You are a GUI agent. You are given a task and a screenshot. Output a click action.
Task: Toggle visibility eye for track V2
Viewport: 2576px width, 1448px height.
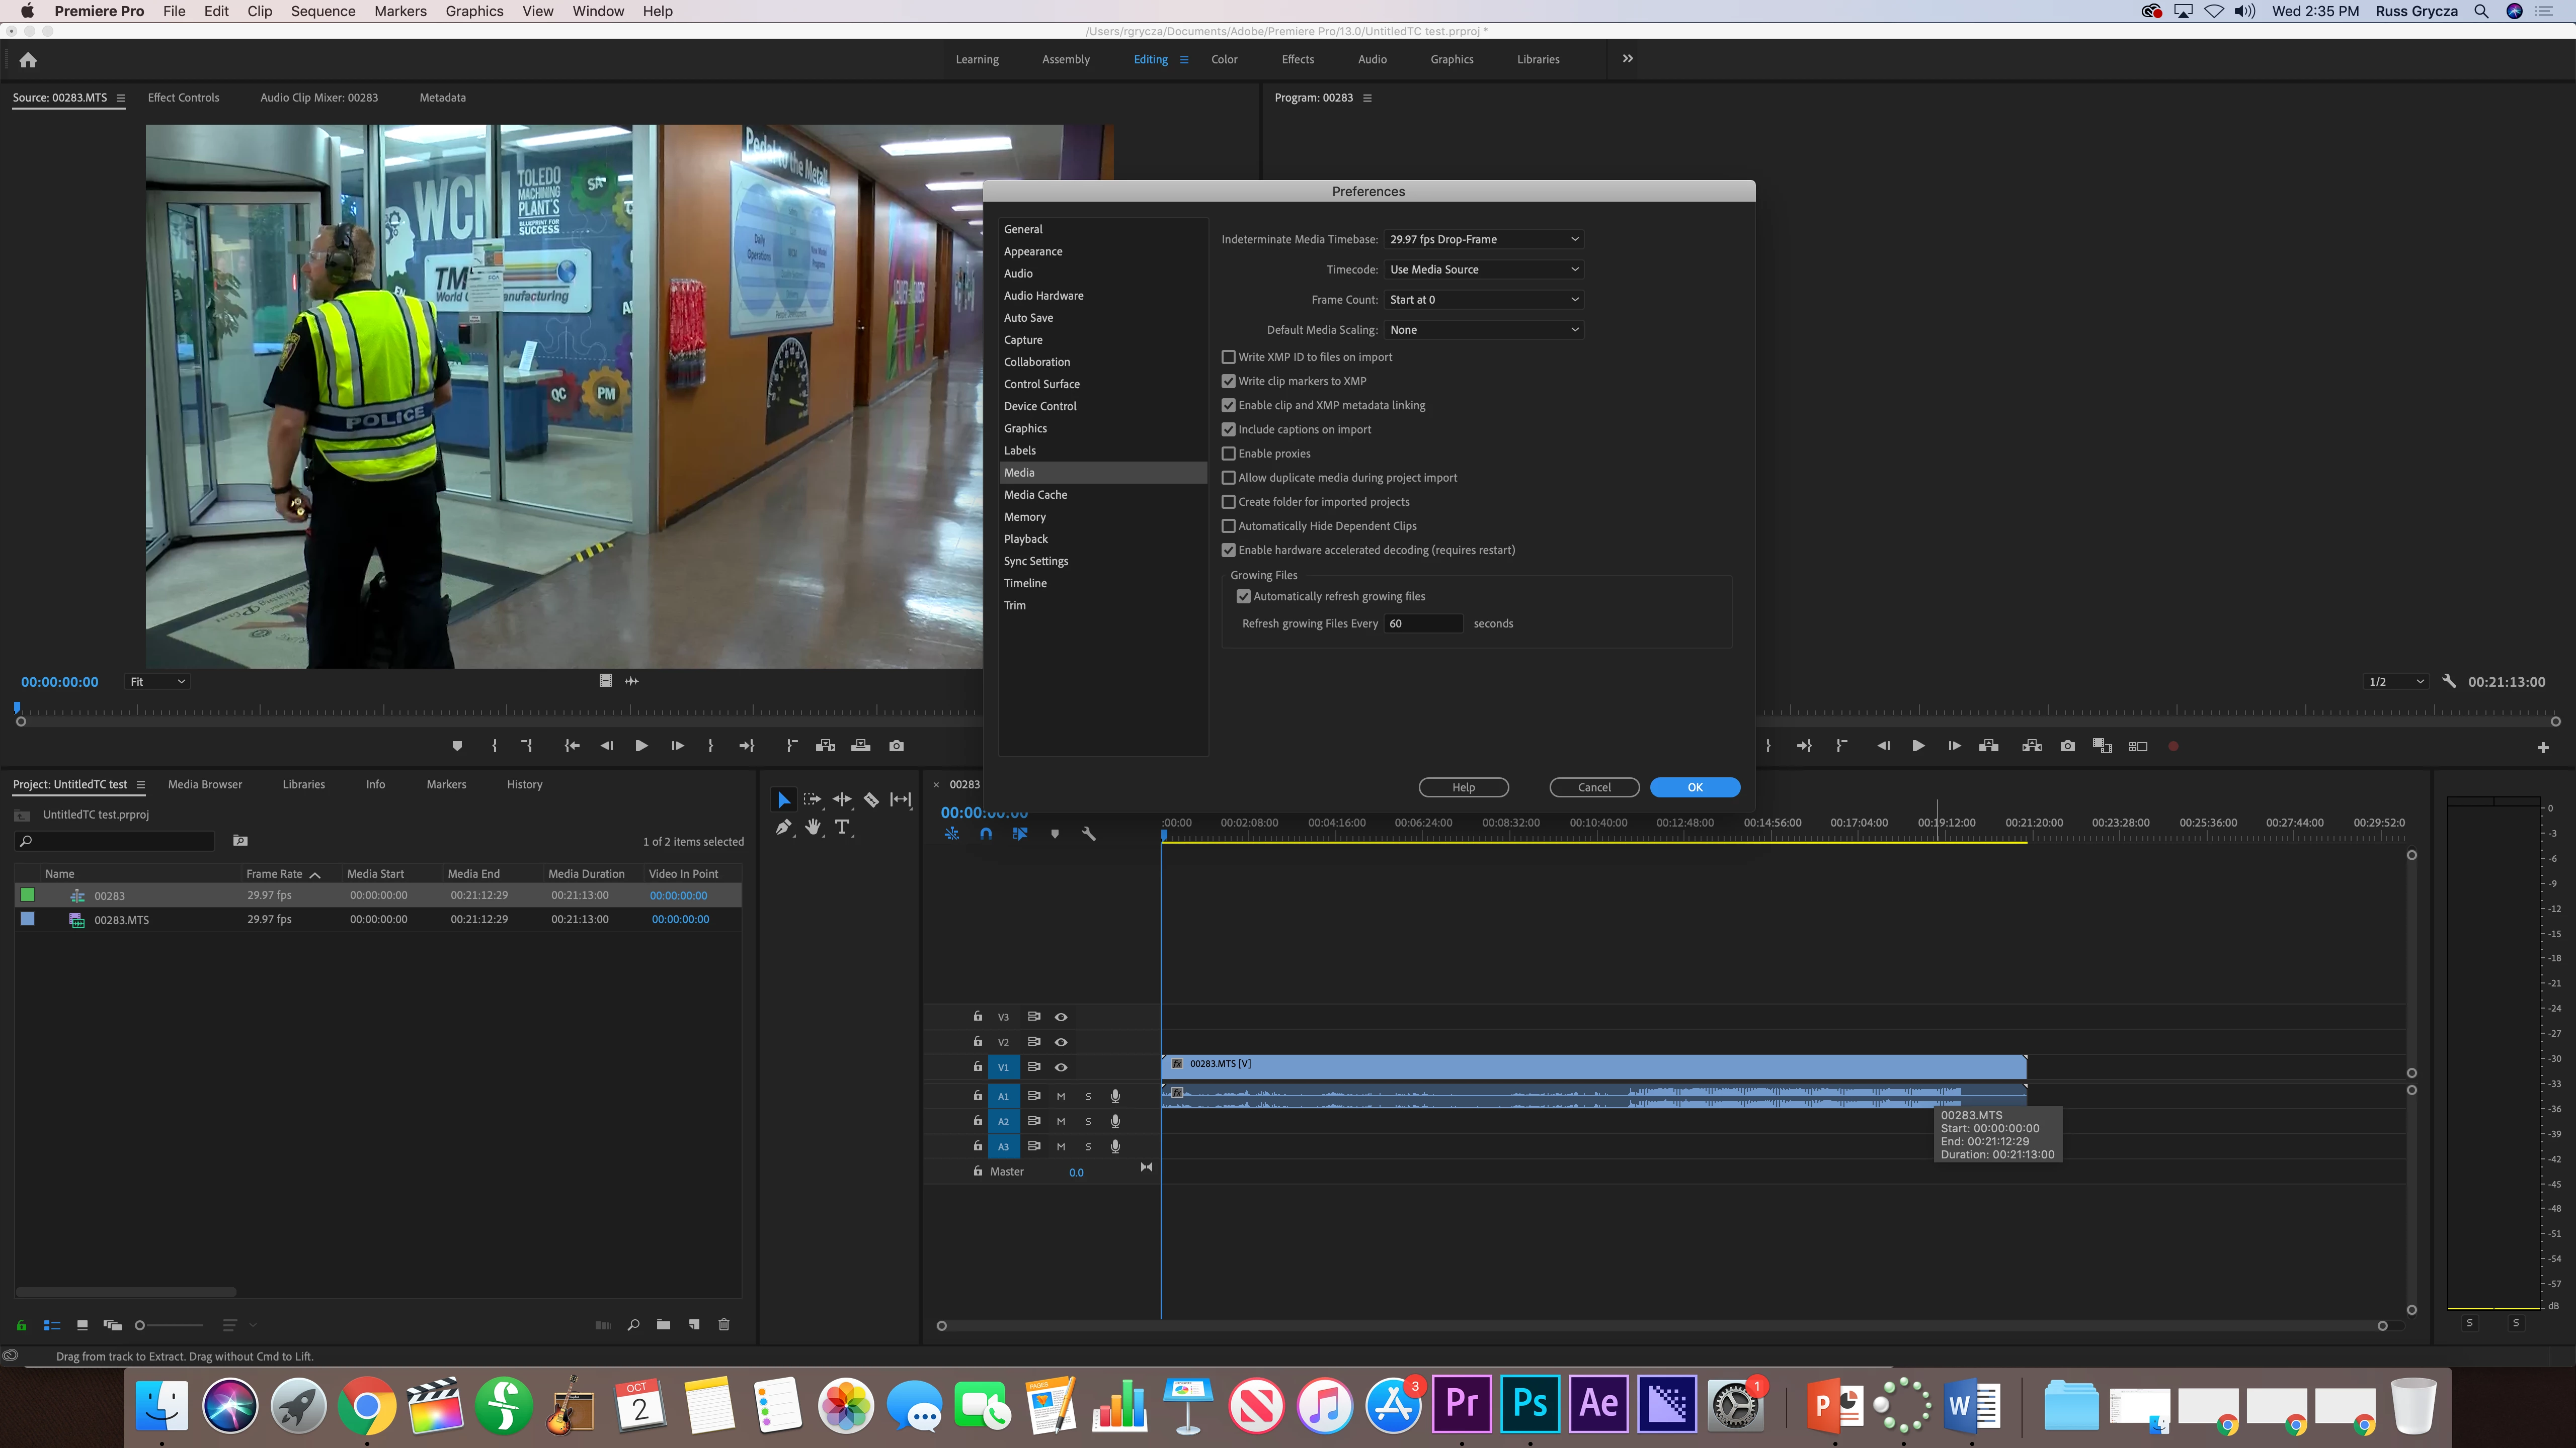[x=1061, y=1042]
